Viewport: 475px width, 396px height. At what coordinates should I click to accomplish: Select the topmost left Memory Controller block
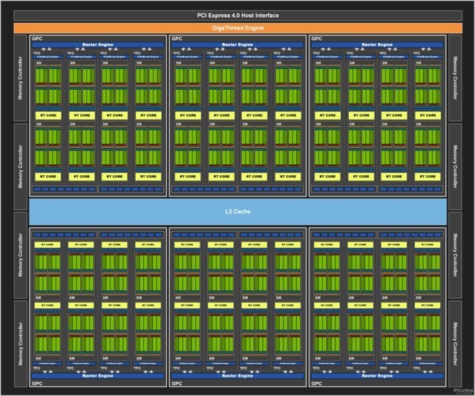(13, 77)
